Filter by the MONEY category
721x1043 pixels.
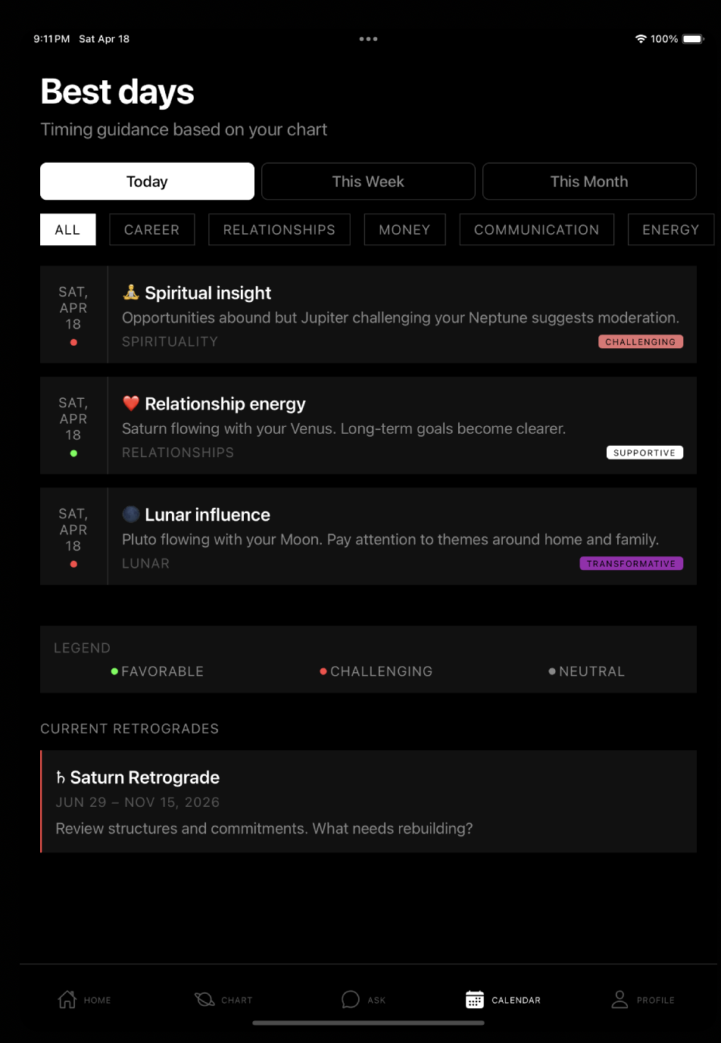coord(404,229)
